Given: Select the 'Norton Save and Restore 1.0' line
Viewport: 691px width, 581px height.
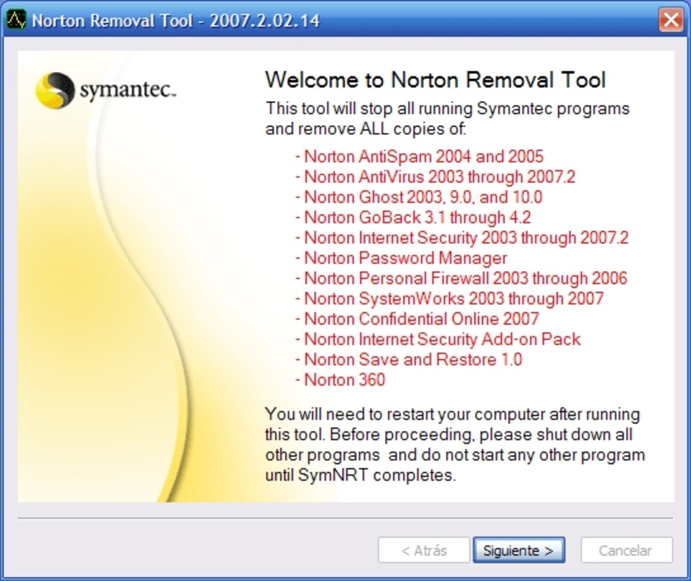Looking at the screenshot, I should (x=409, y=359).
